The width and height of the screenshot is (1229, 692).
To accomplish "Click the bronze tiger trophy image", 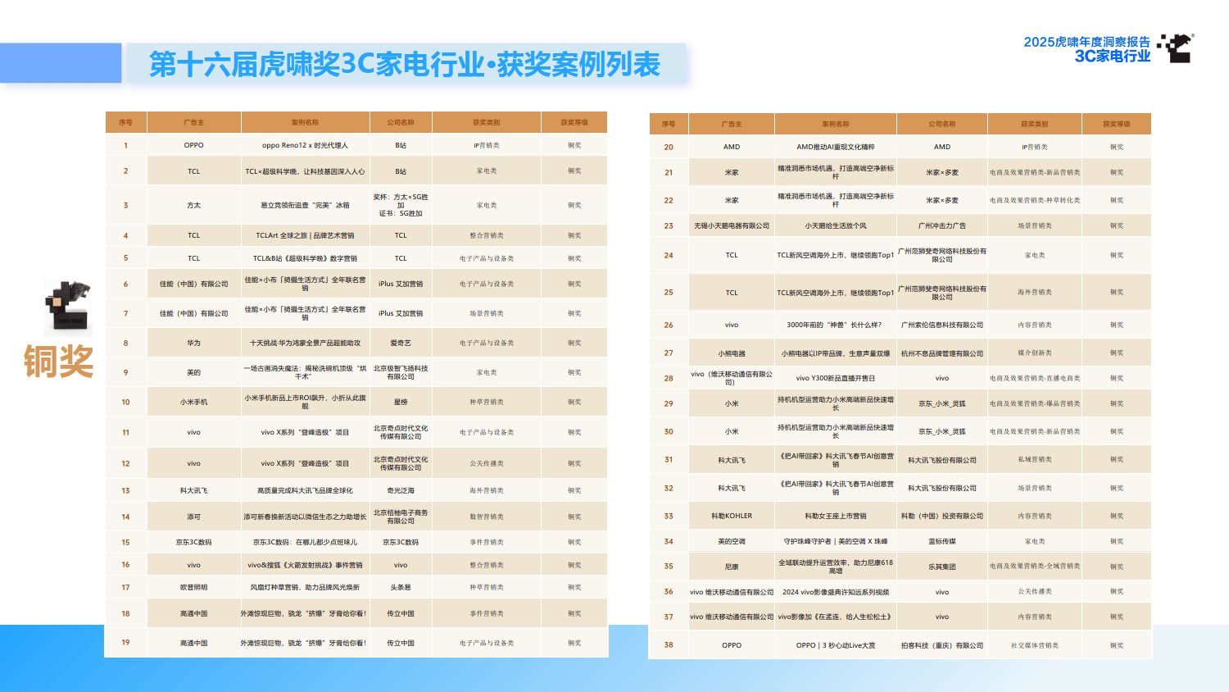I will 66,307.
